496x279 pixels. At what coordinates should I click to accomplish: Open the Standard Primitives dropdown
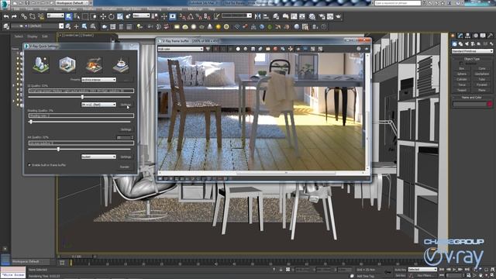472,51
